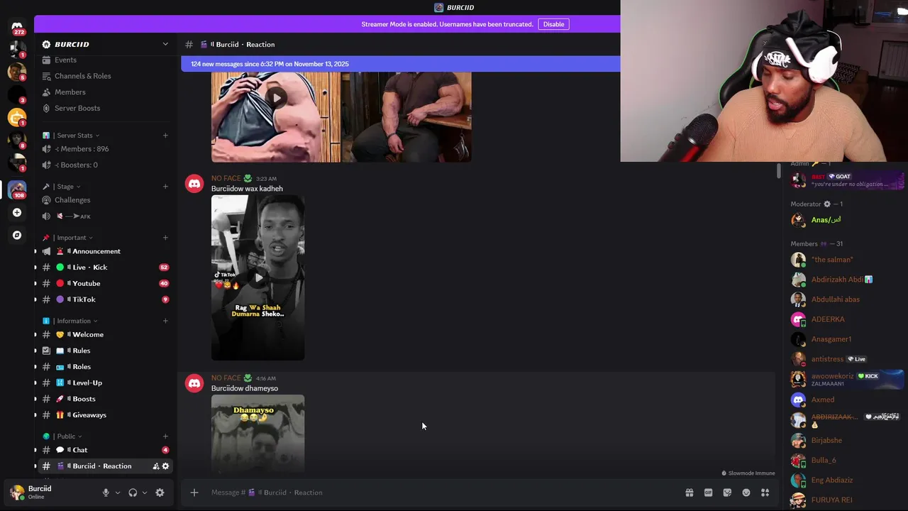Open the Level-Up channel
This screenshot has width=908, height=511.
coord(106,383)
